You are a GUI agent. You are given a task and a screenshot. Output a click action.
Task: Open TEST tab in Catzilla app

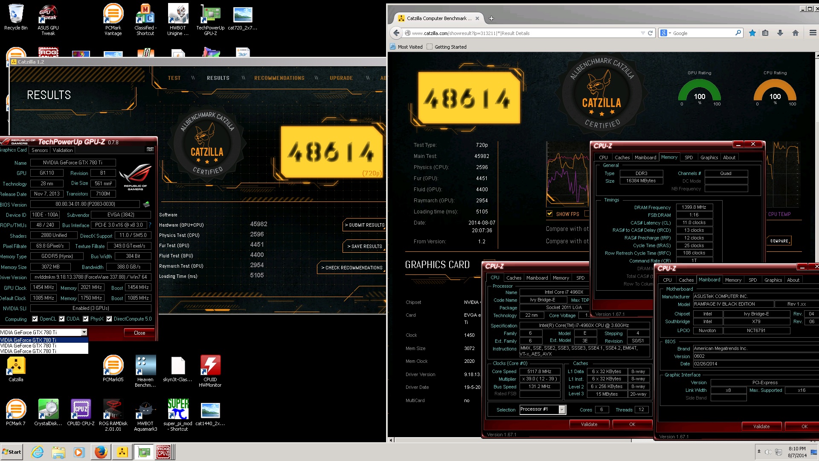[174, 78]
